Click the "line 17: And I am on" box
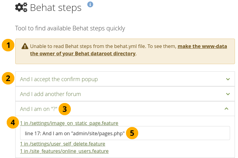The image size is (238, 158). [x=75, y=133]
